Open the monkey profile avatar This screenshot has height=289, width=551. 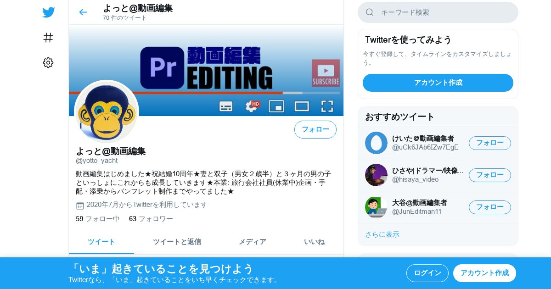click(x=107, y=112)
